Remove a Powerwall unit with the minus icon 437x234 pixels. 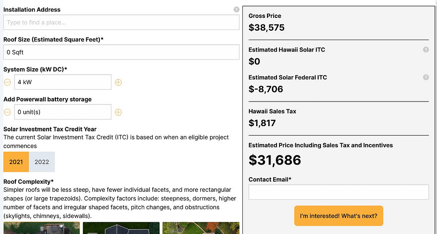(7, 112)
